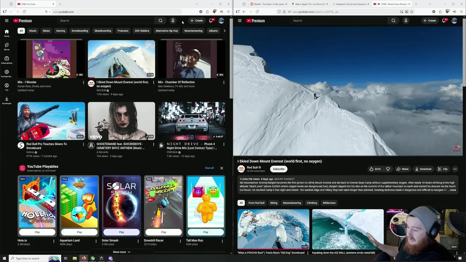Dislike the Everest video

(388, 169)
